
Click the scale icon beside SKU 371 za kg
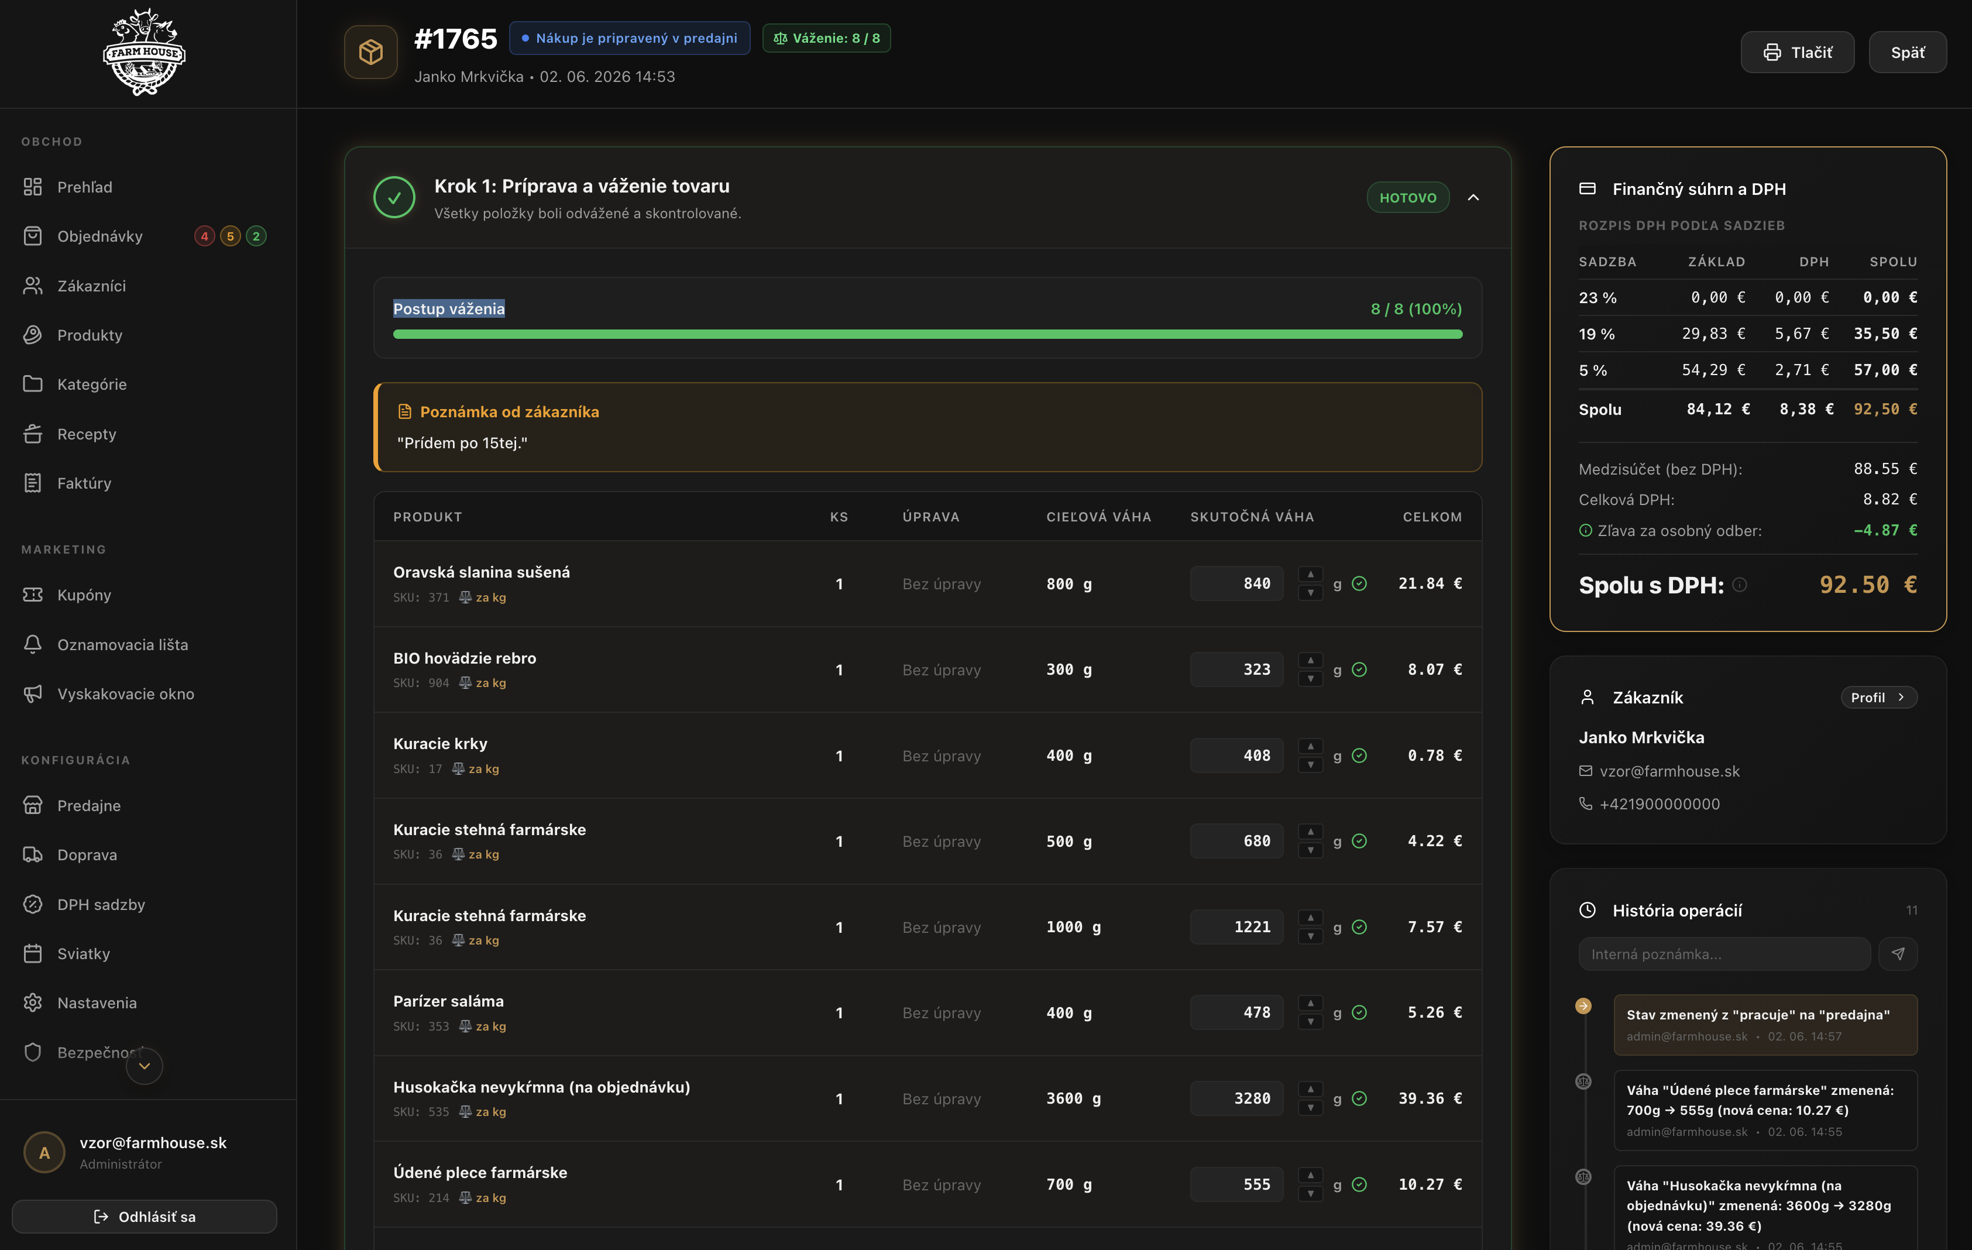pyautogui.click(x=465, y=597)
